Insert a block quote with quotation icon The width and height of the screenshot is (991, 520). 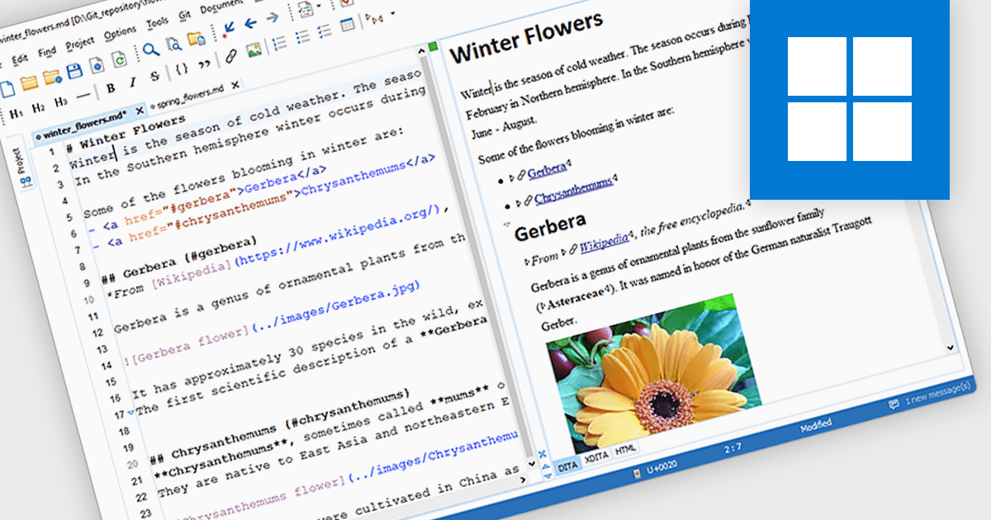(x=204, y=62)
